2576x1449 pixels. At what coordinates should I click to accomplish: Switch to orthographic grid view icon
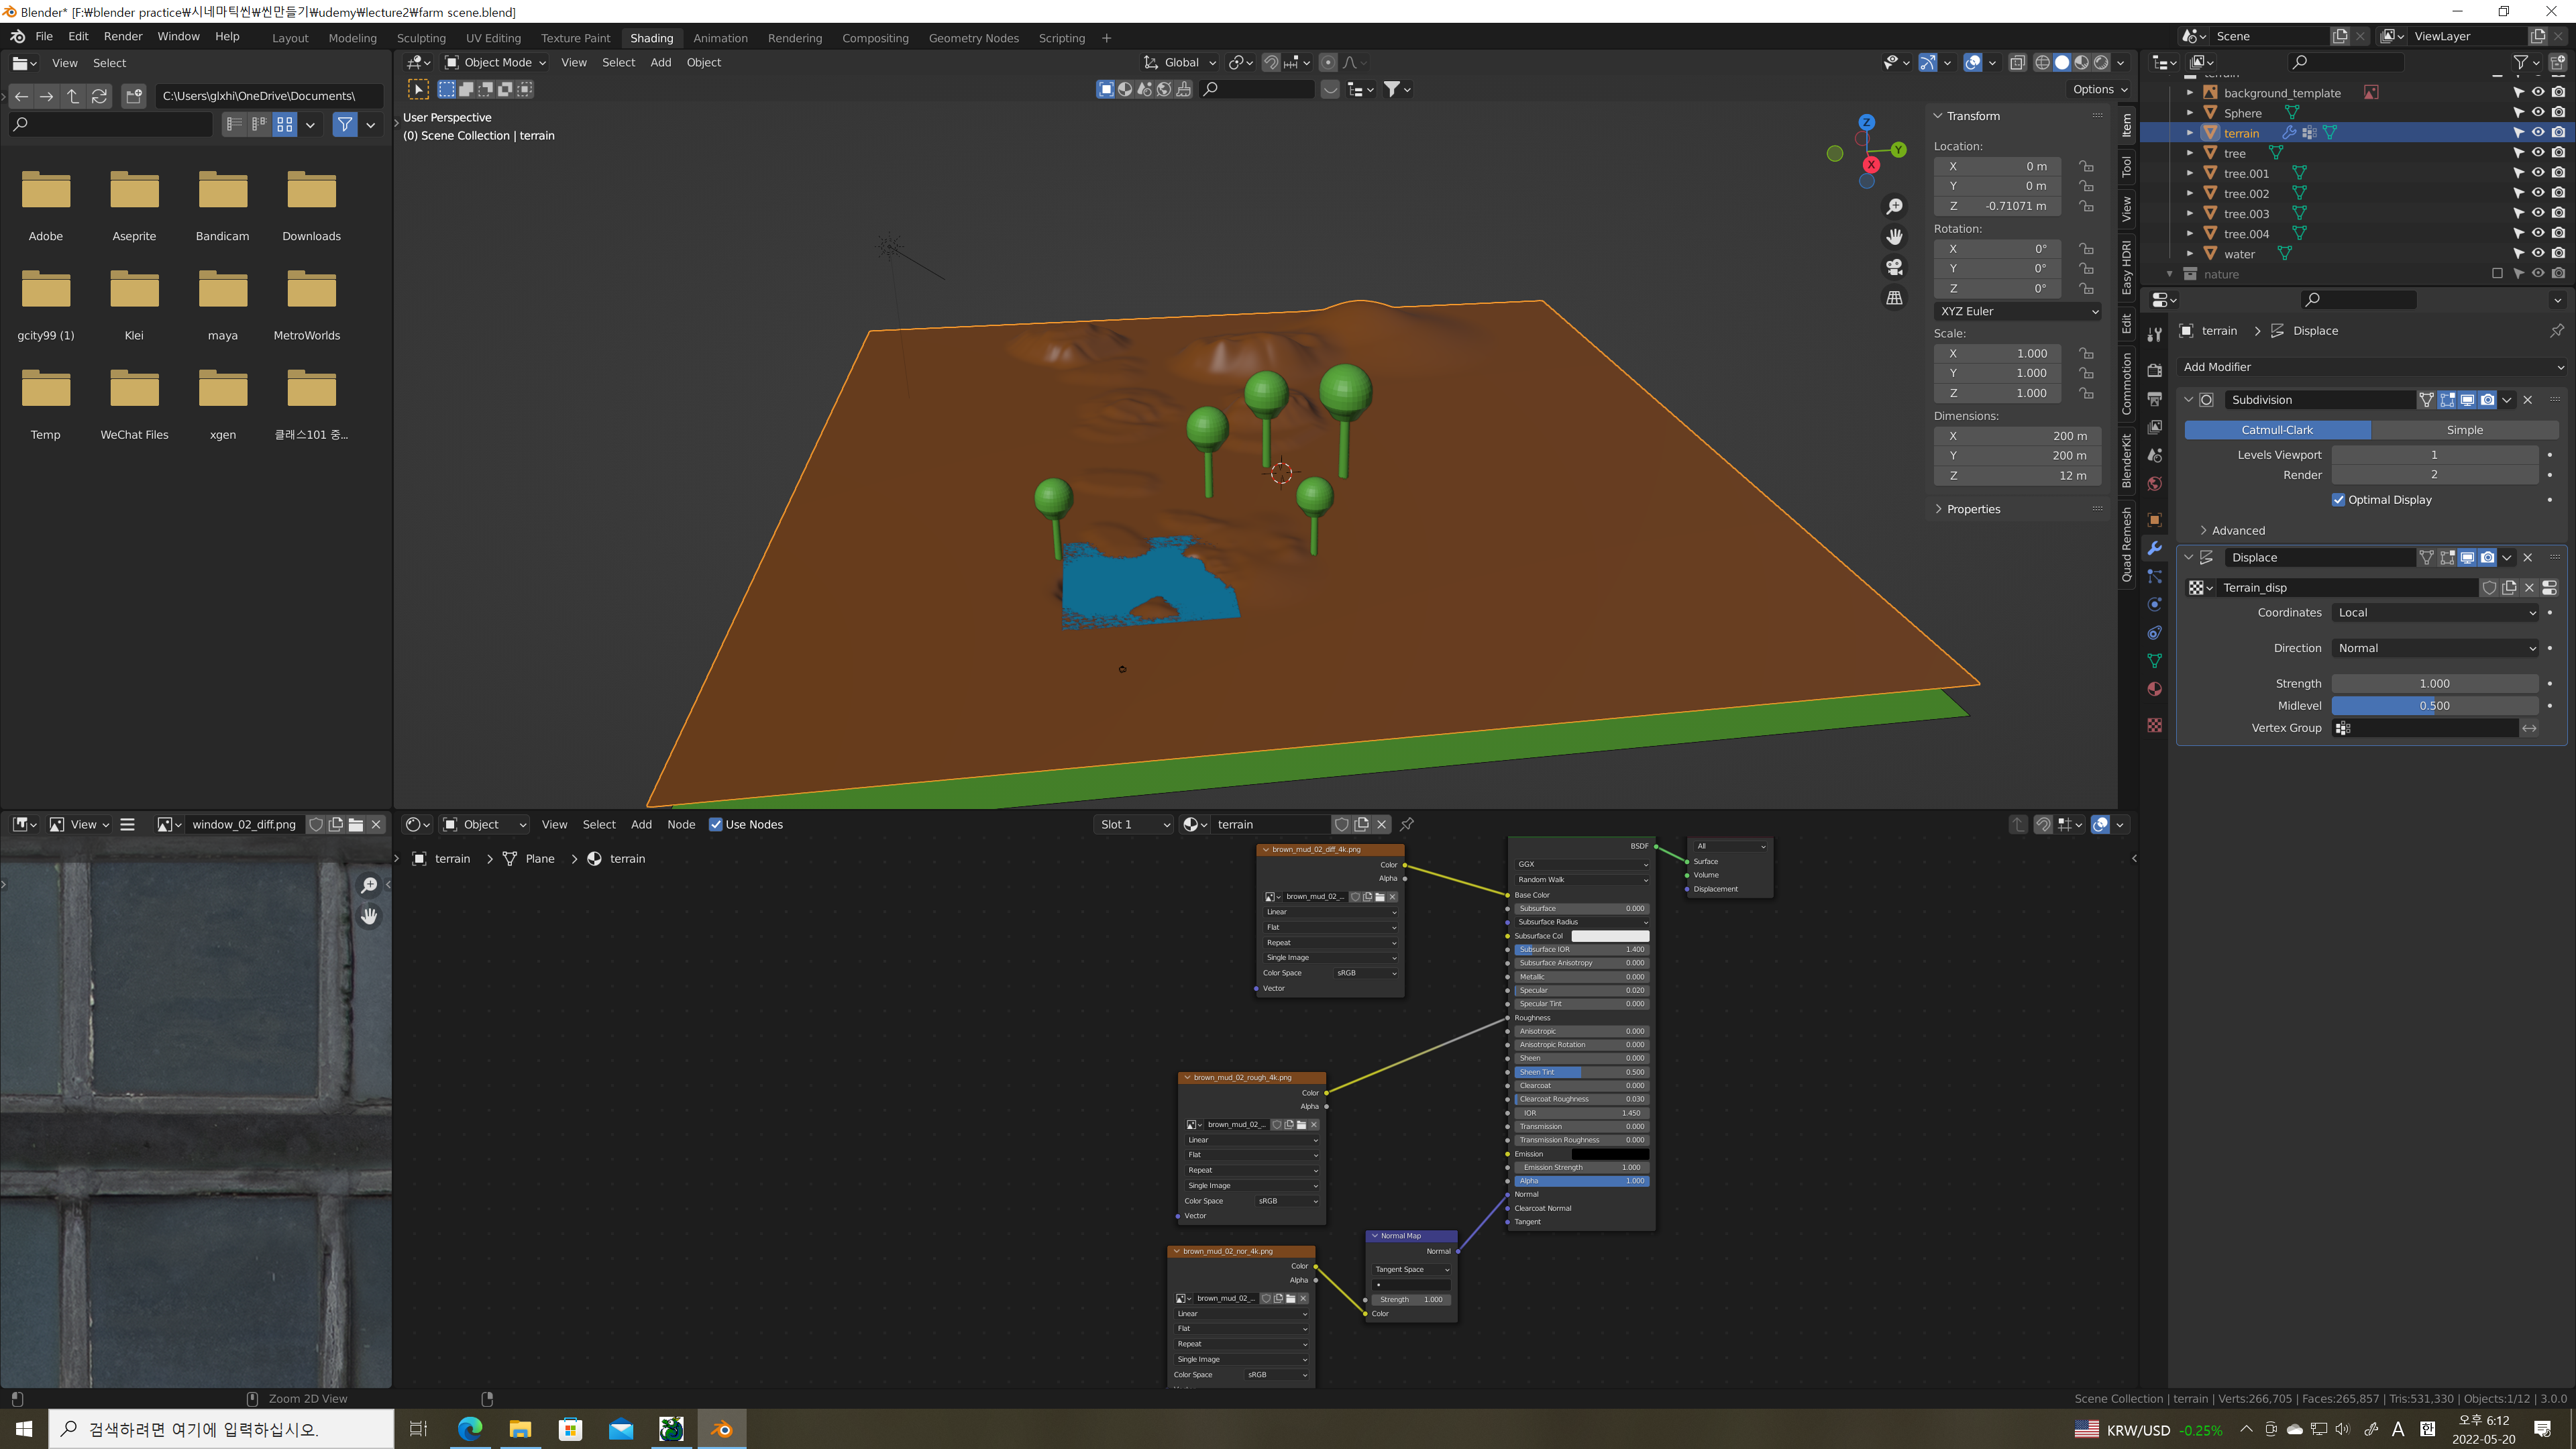point(1894,298)
